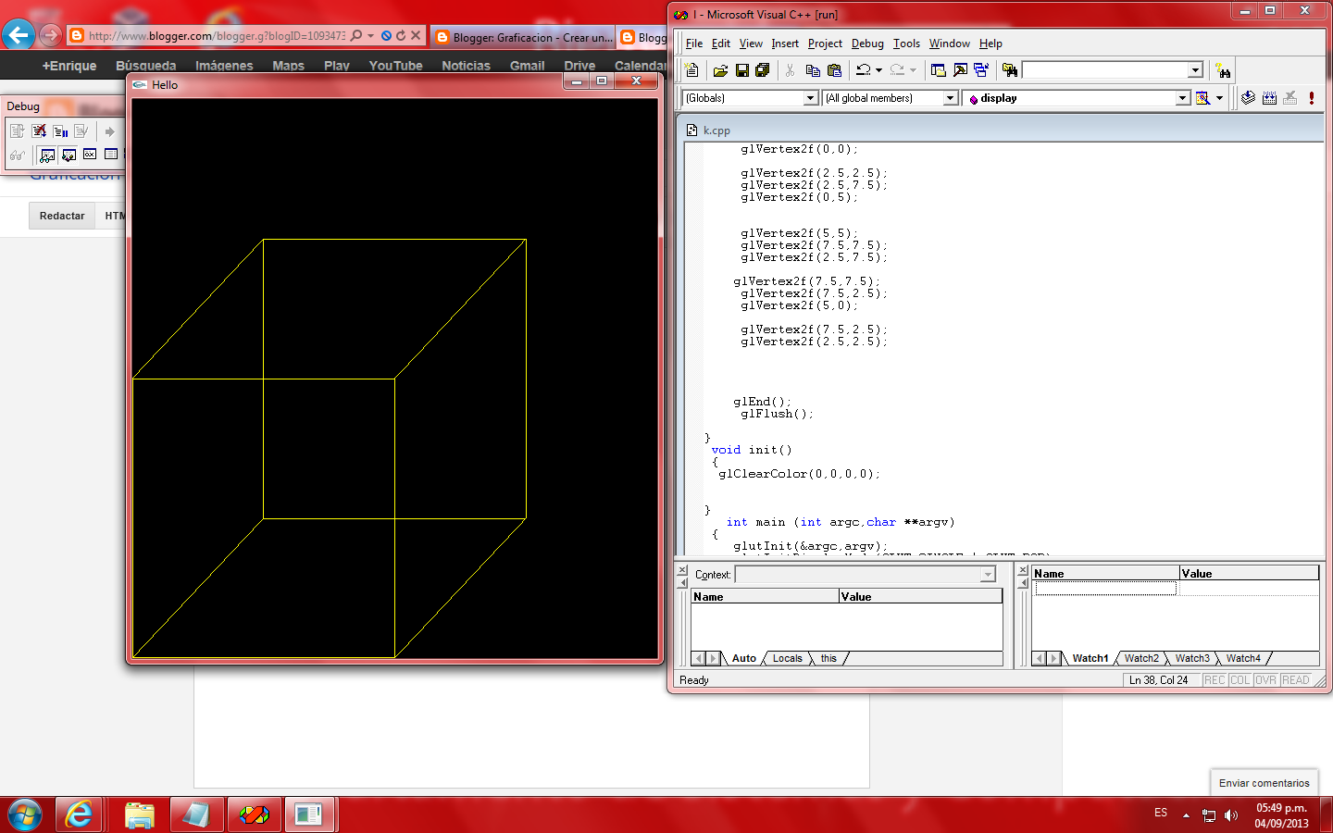Click the Redactar button in Blogger
This screenshot has width=1333, height=833.
[x=62, y=216]
